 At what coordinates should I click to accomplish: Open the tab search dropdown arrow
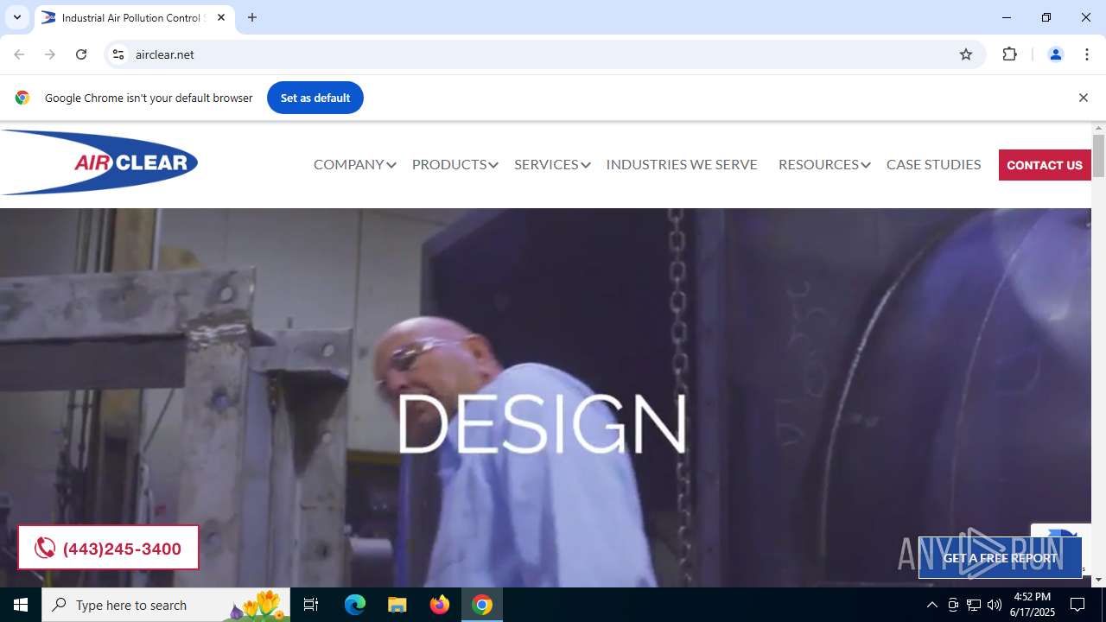[x=16, y=17]
